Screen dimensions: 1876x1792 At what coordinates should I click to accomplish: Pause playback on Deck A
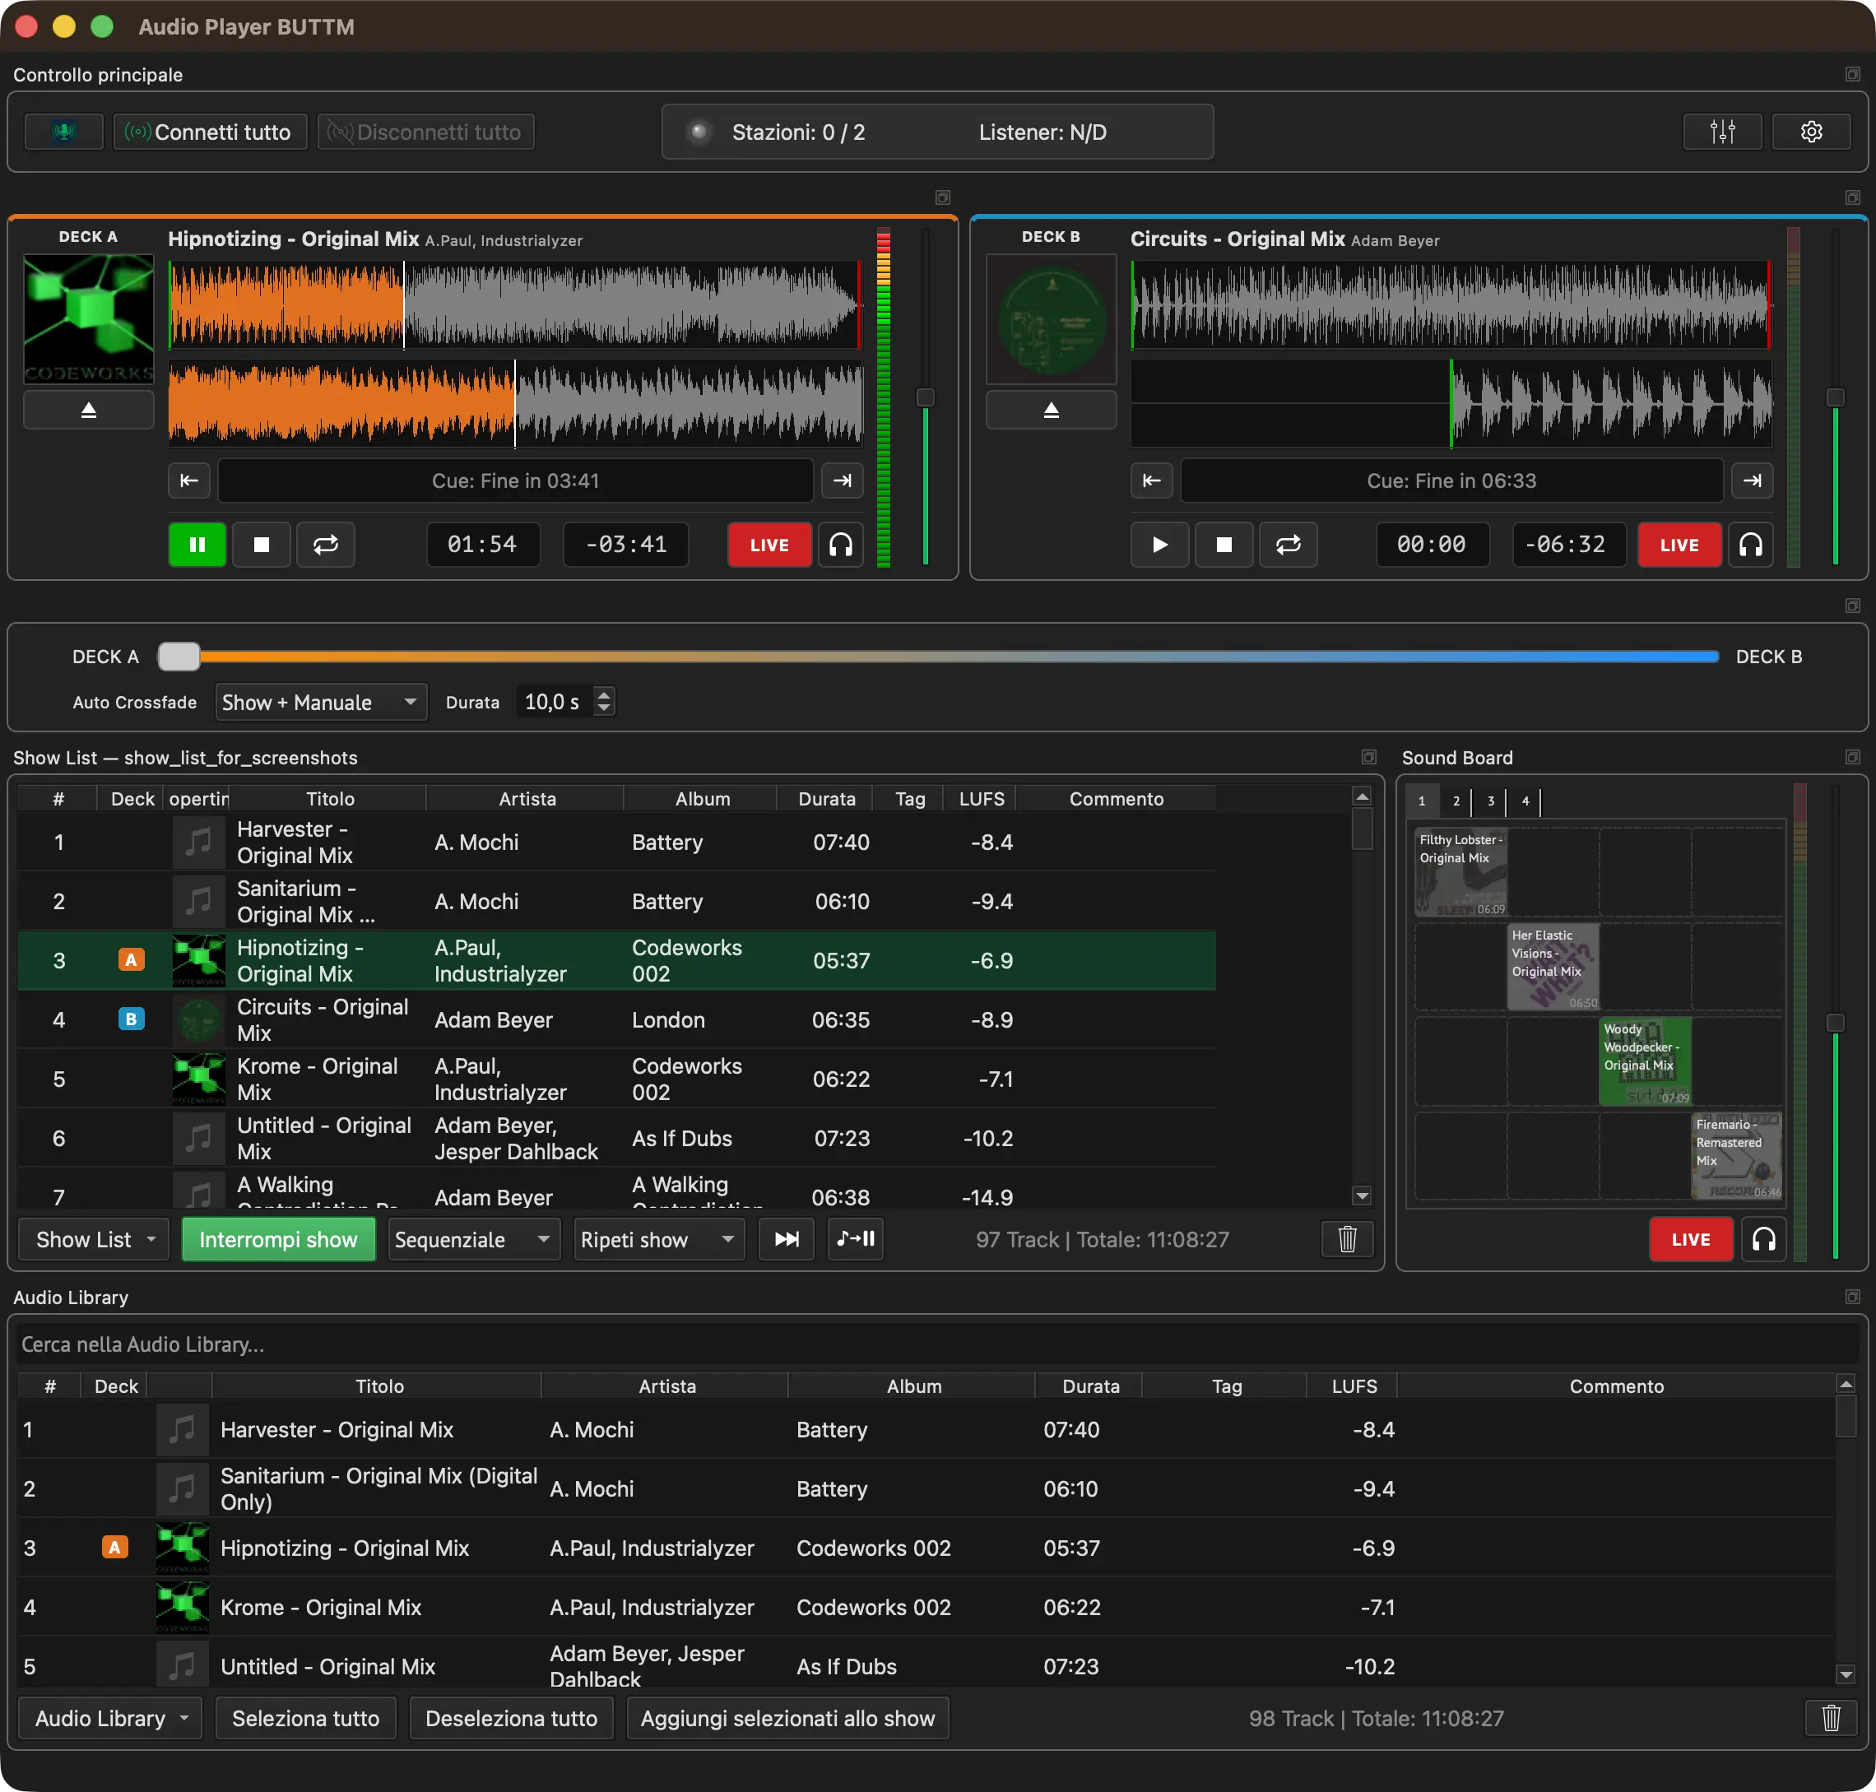(x=197, y=545)
